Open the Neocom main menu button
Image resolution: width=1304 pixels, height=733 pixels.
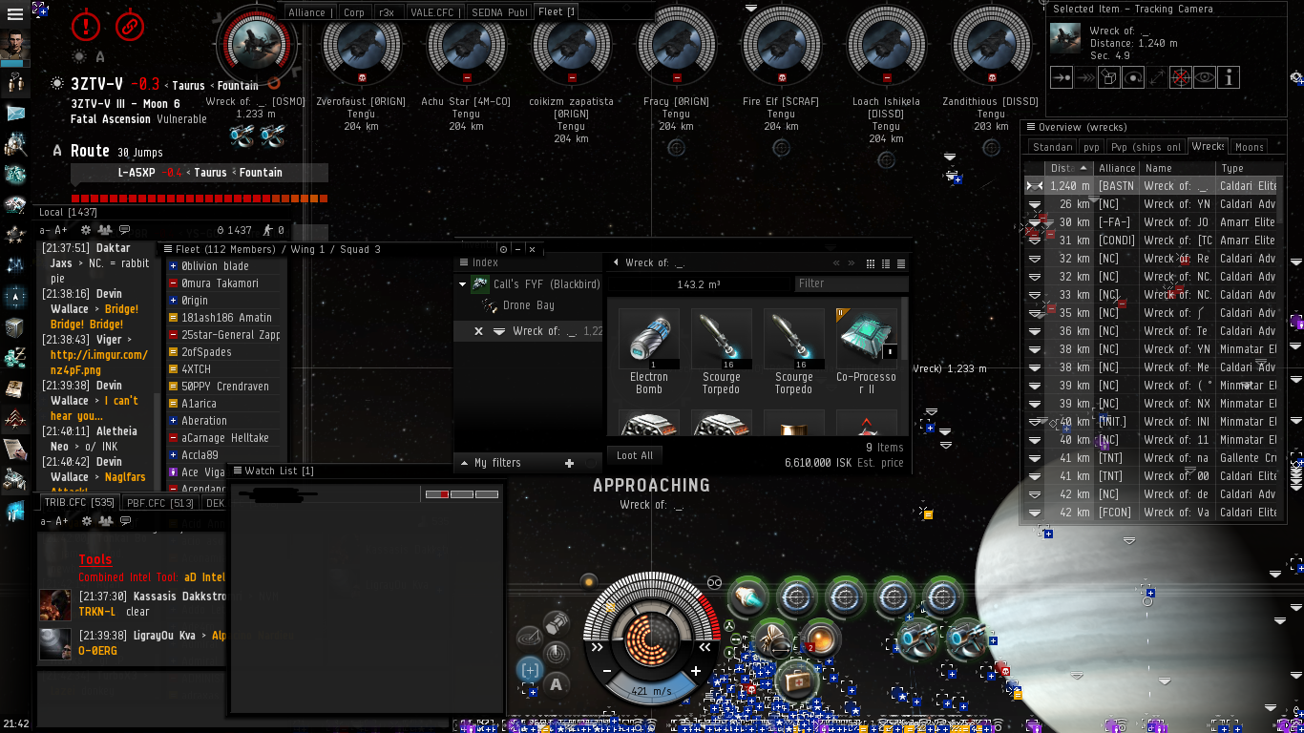pyautogui.click(x=15, y=14)
